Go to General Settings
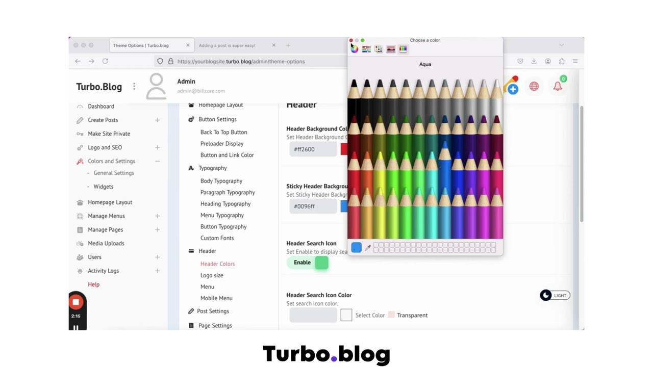Viewport: 653px width, 367px height. pos(114,173)
